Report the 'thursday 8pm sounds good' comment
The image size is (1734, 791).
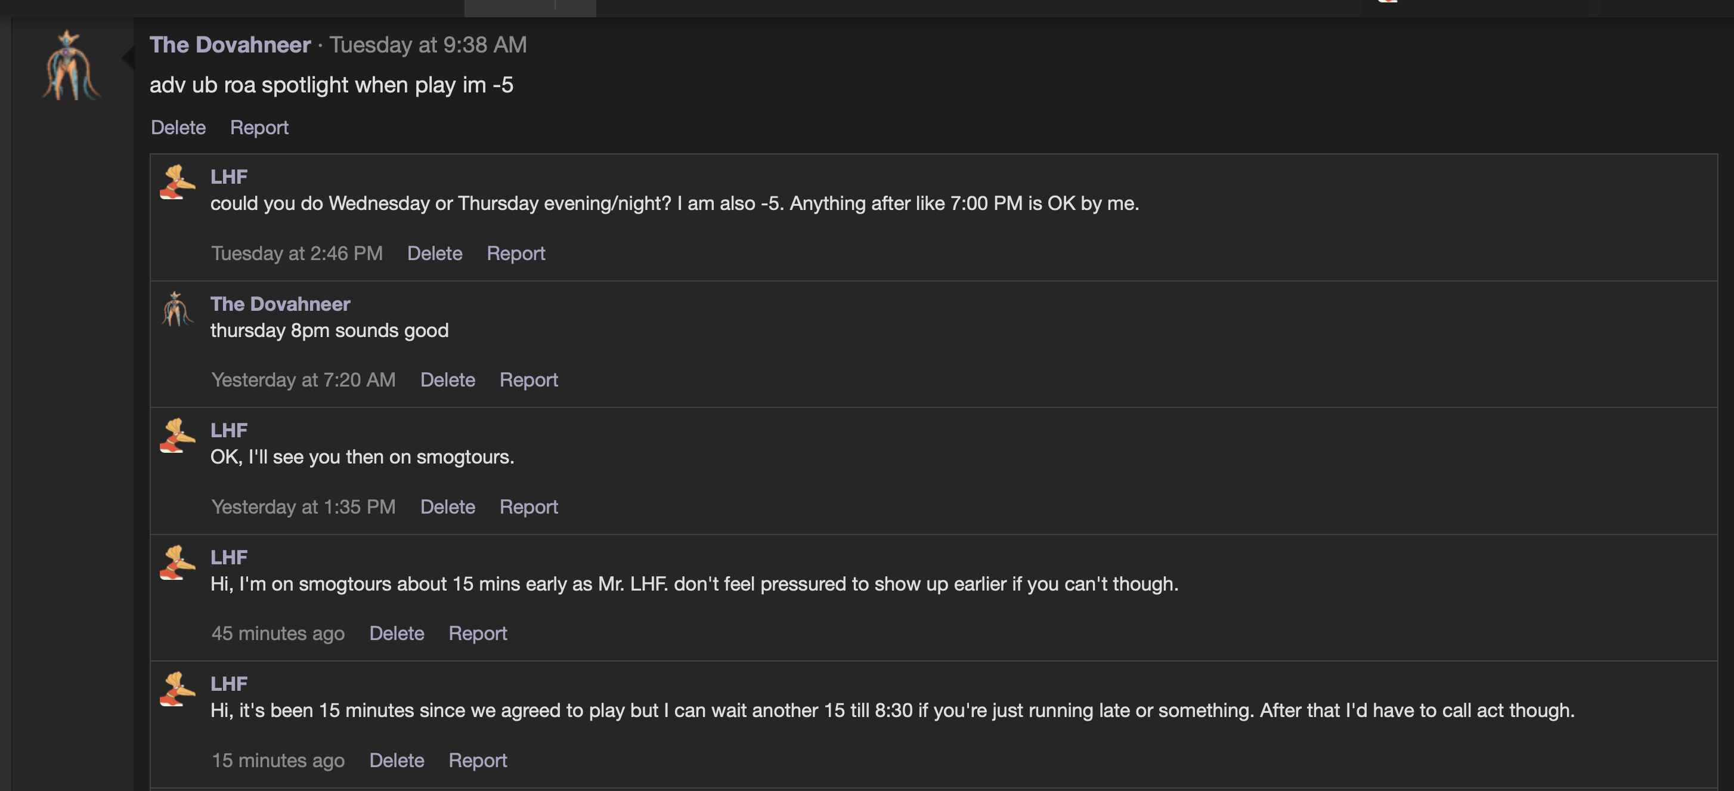(528, 379)
